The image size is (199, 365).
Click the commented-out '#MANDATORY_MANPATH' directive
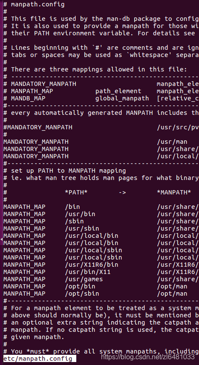tap(38, 127)
